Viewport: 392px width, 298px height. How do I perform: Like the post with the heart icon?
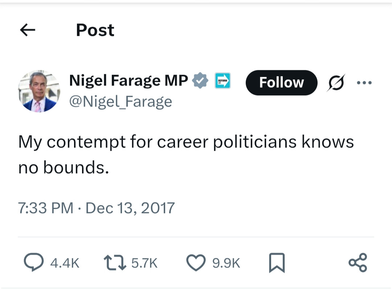coord(196,262)
